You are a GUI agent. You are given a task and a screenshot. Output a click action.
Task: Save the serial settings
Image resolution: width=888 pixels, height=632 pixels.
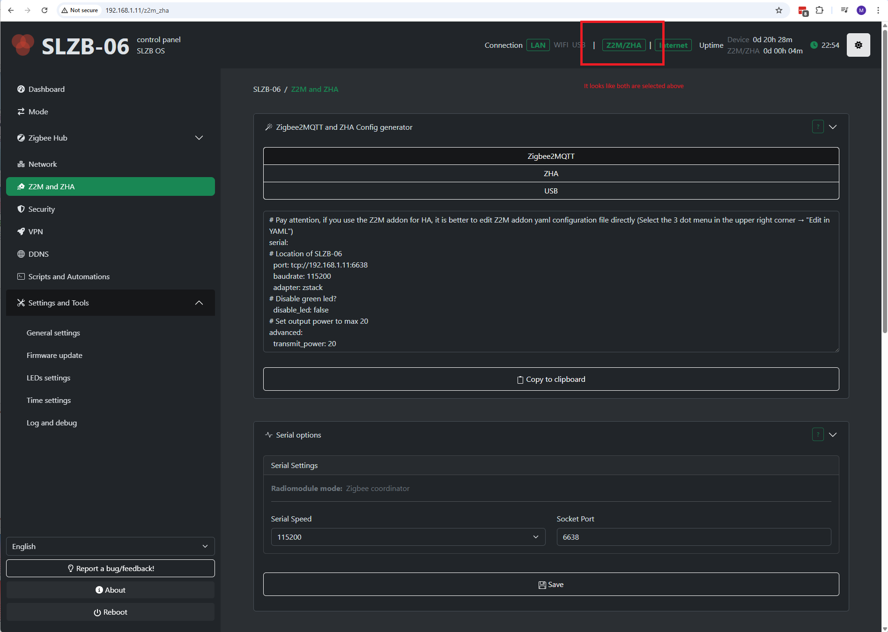(x=551, y=584)
